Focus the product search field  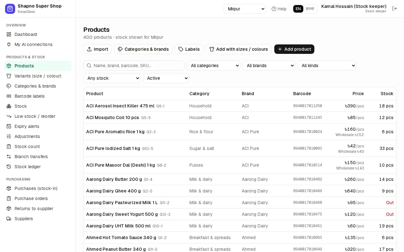point(134,66)
